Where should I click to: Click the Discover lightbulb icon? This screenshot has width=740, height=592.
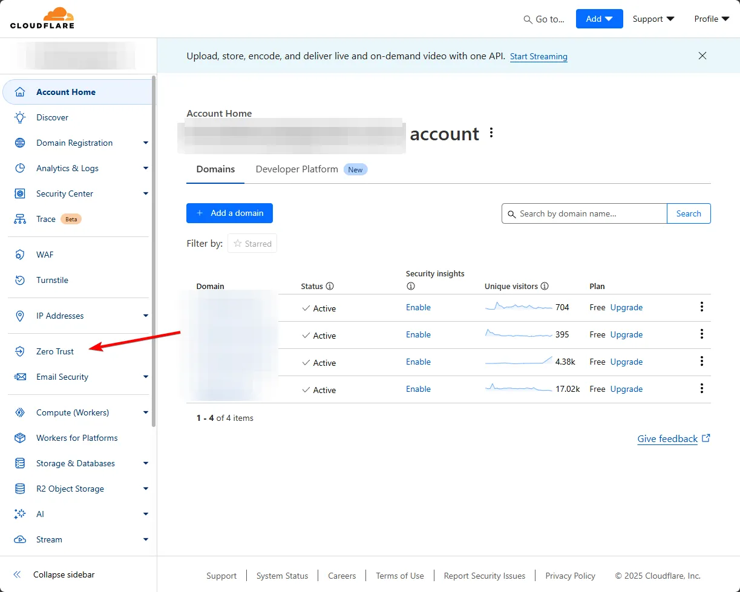(x=20, y=117)
